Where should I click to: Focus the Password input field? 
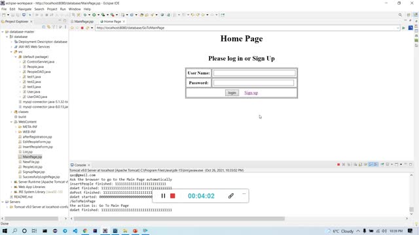253,83
